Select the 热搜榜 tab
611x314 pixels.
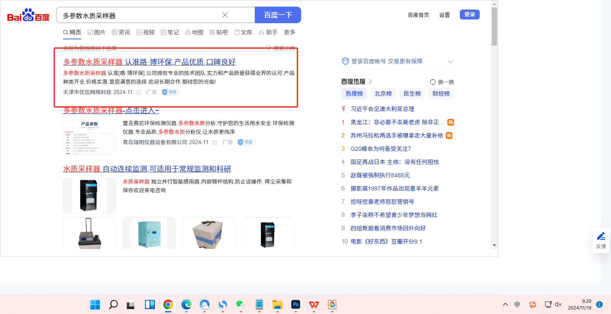(x=354, y=94)
